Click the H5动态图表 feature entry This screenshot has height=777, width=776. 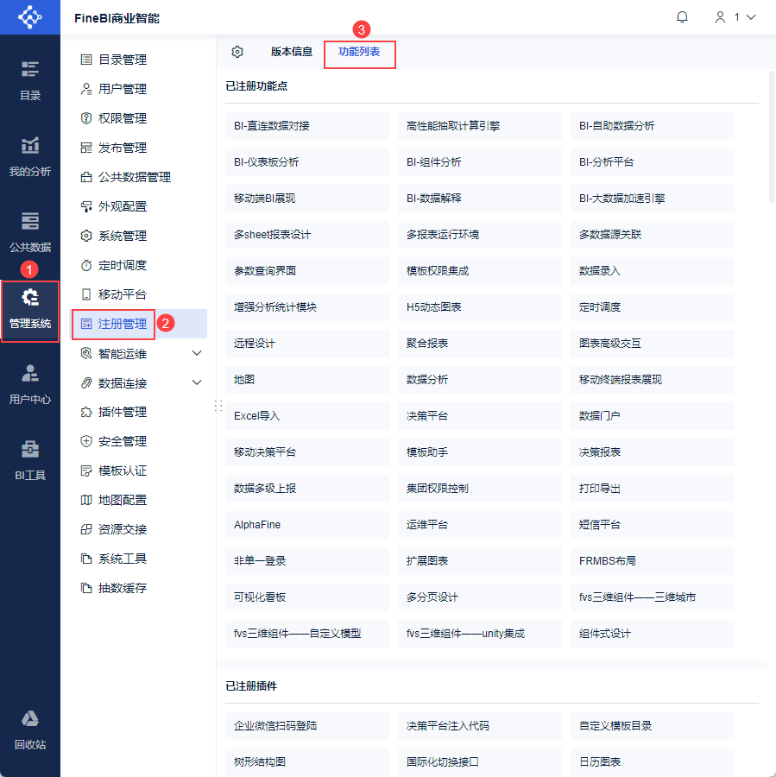[x=480, y=307]
